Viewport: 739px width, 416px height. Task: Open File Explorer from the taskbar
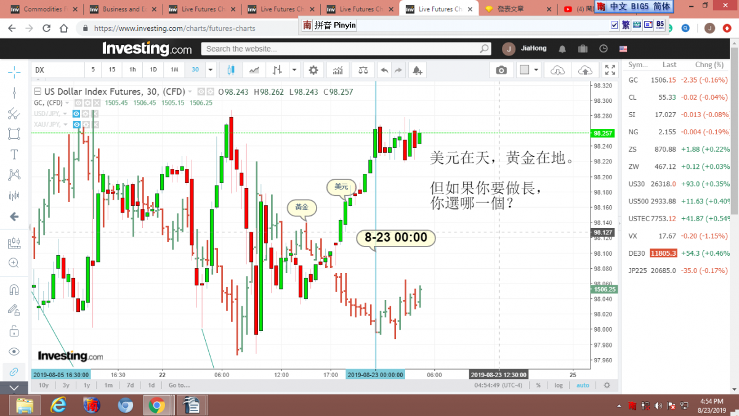pos(25,404)
